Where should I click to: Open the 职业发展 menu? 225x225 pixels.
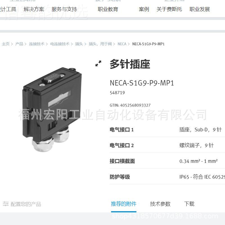click(200, 9)
